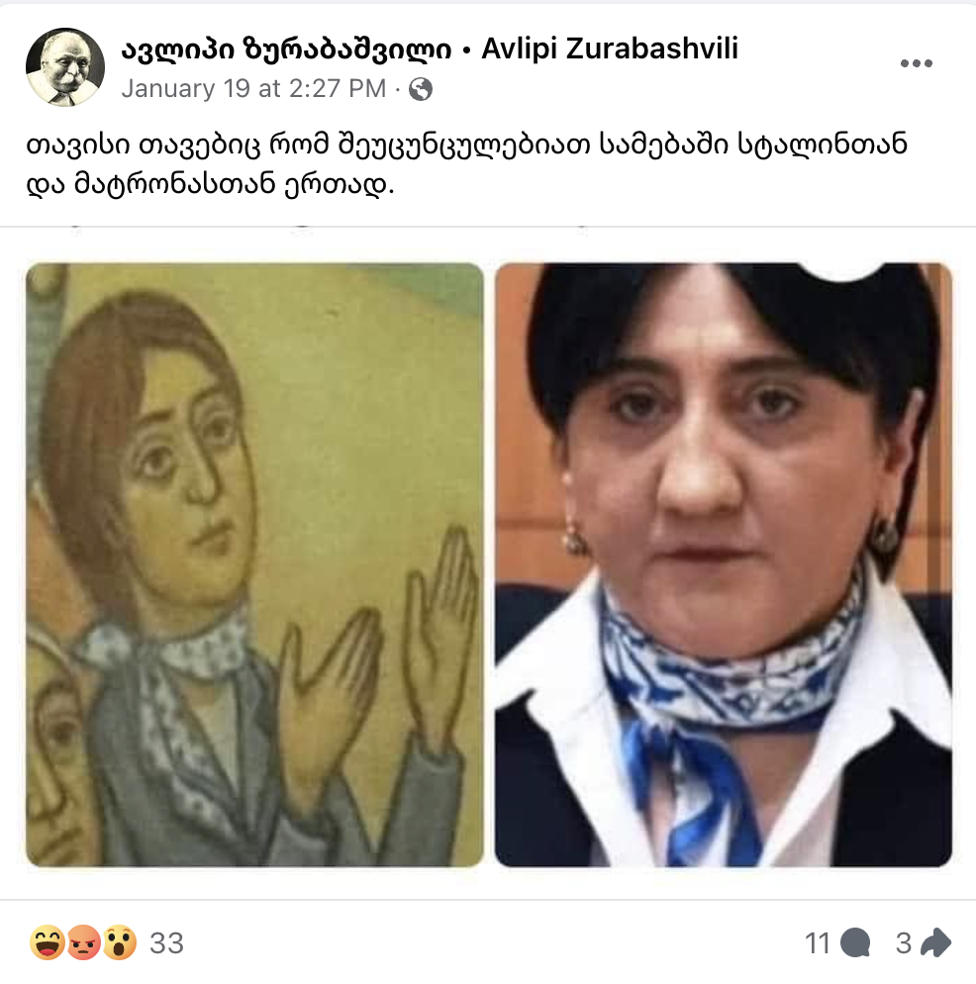The height and width of the screenshot is (984, 976).
Task: Open the page's round profile picture
Action: [65, 66]
